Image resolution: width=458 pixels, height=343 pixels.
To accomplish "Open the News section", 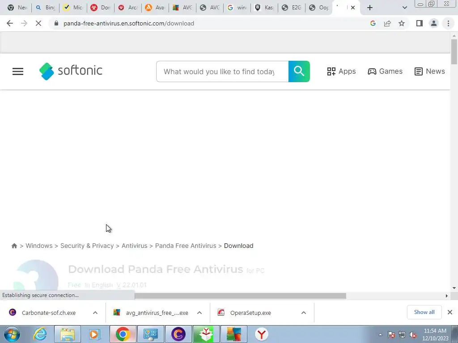I will point(429,71).
